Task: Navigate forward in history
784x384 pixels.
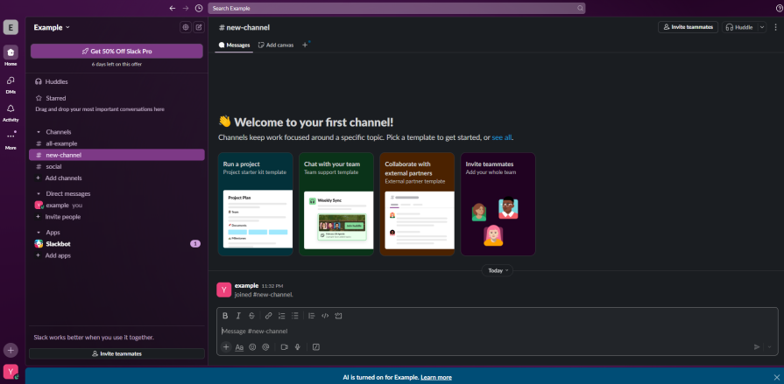Action: click(186, 8)
